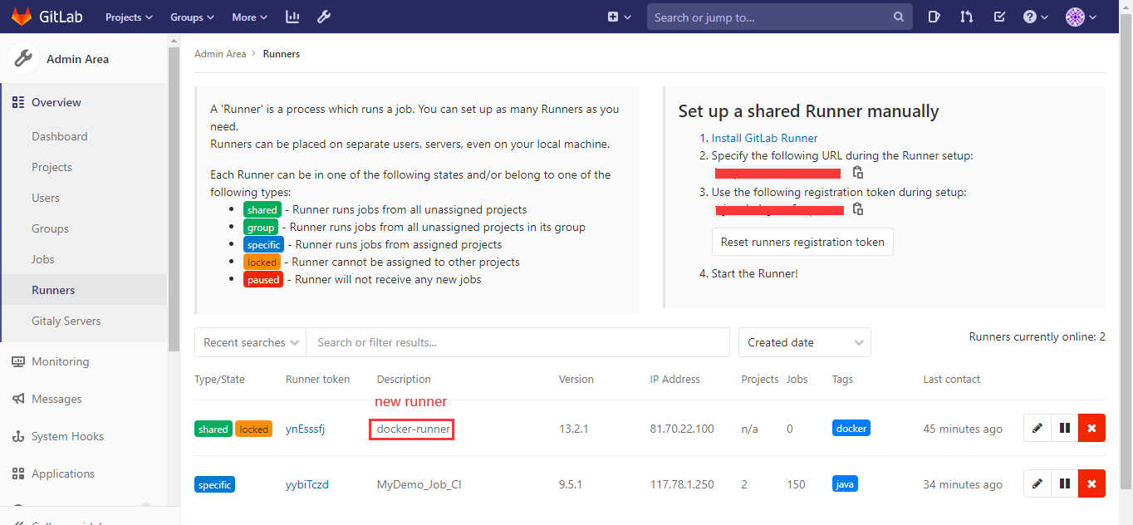Image resolution: width=1133 pixels, height=525 pixels.
Task: Open the Groups dropdown in the top bar
Action: point(192,17)
